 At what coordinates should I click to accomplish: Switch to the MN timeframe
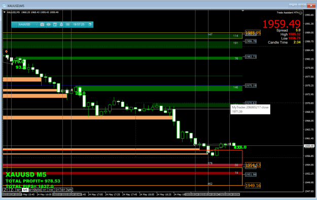(69, 190)
